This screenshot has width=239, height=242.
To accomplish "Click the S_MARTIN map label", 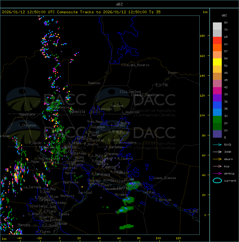I will pos(109,167).
